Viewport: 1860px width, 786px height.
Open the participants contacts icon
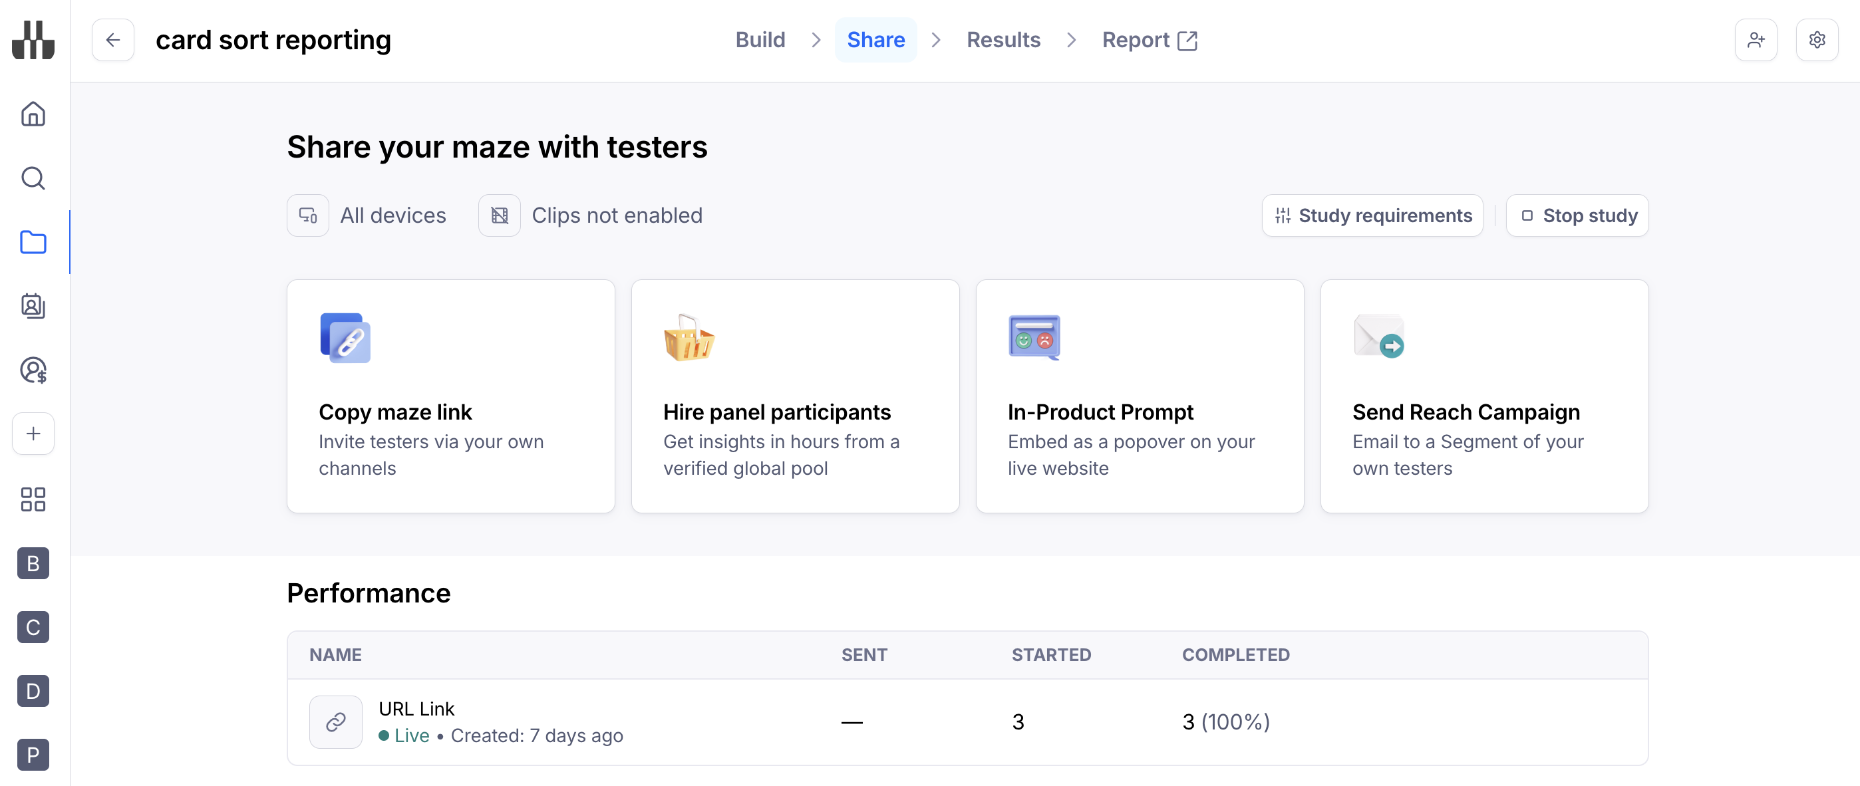coord(33,306)
